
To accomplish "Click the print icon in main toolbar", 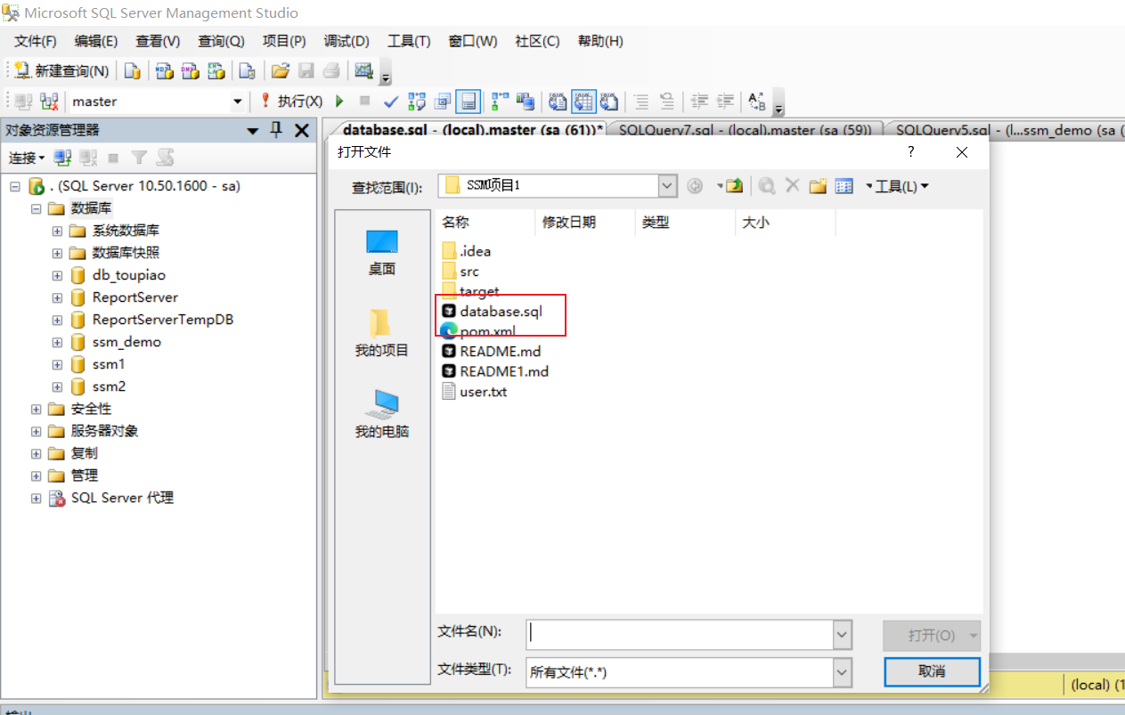I will pyautogui.click(x=331, y=71).
